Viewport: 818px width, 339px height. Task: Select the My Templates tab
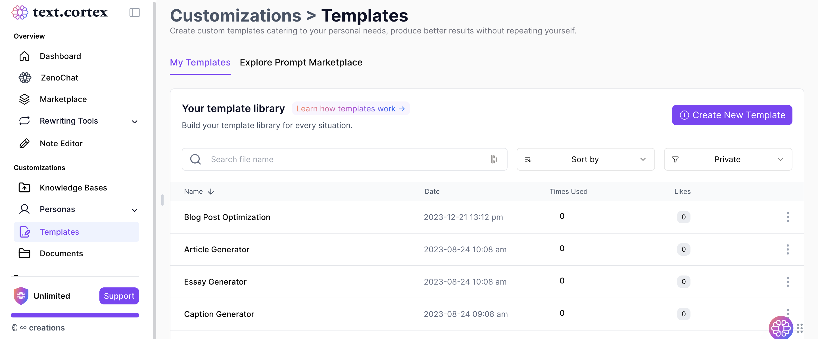[x=200, y=62]
